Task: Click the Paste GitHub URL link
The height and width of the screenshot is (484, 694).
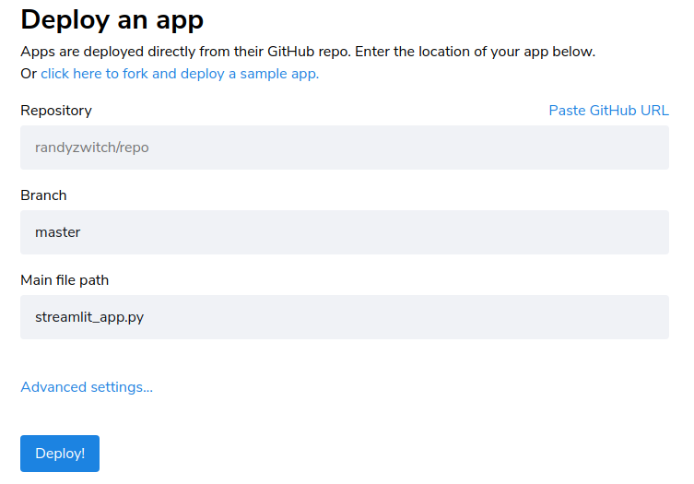Action: [608, 111]
